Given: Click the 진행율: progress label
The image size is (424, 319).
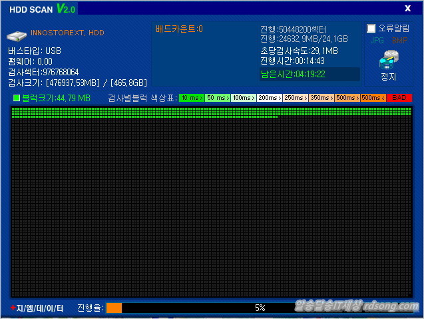Looking at the screenshot, I should [91, 308].
